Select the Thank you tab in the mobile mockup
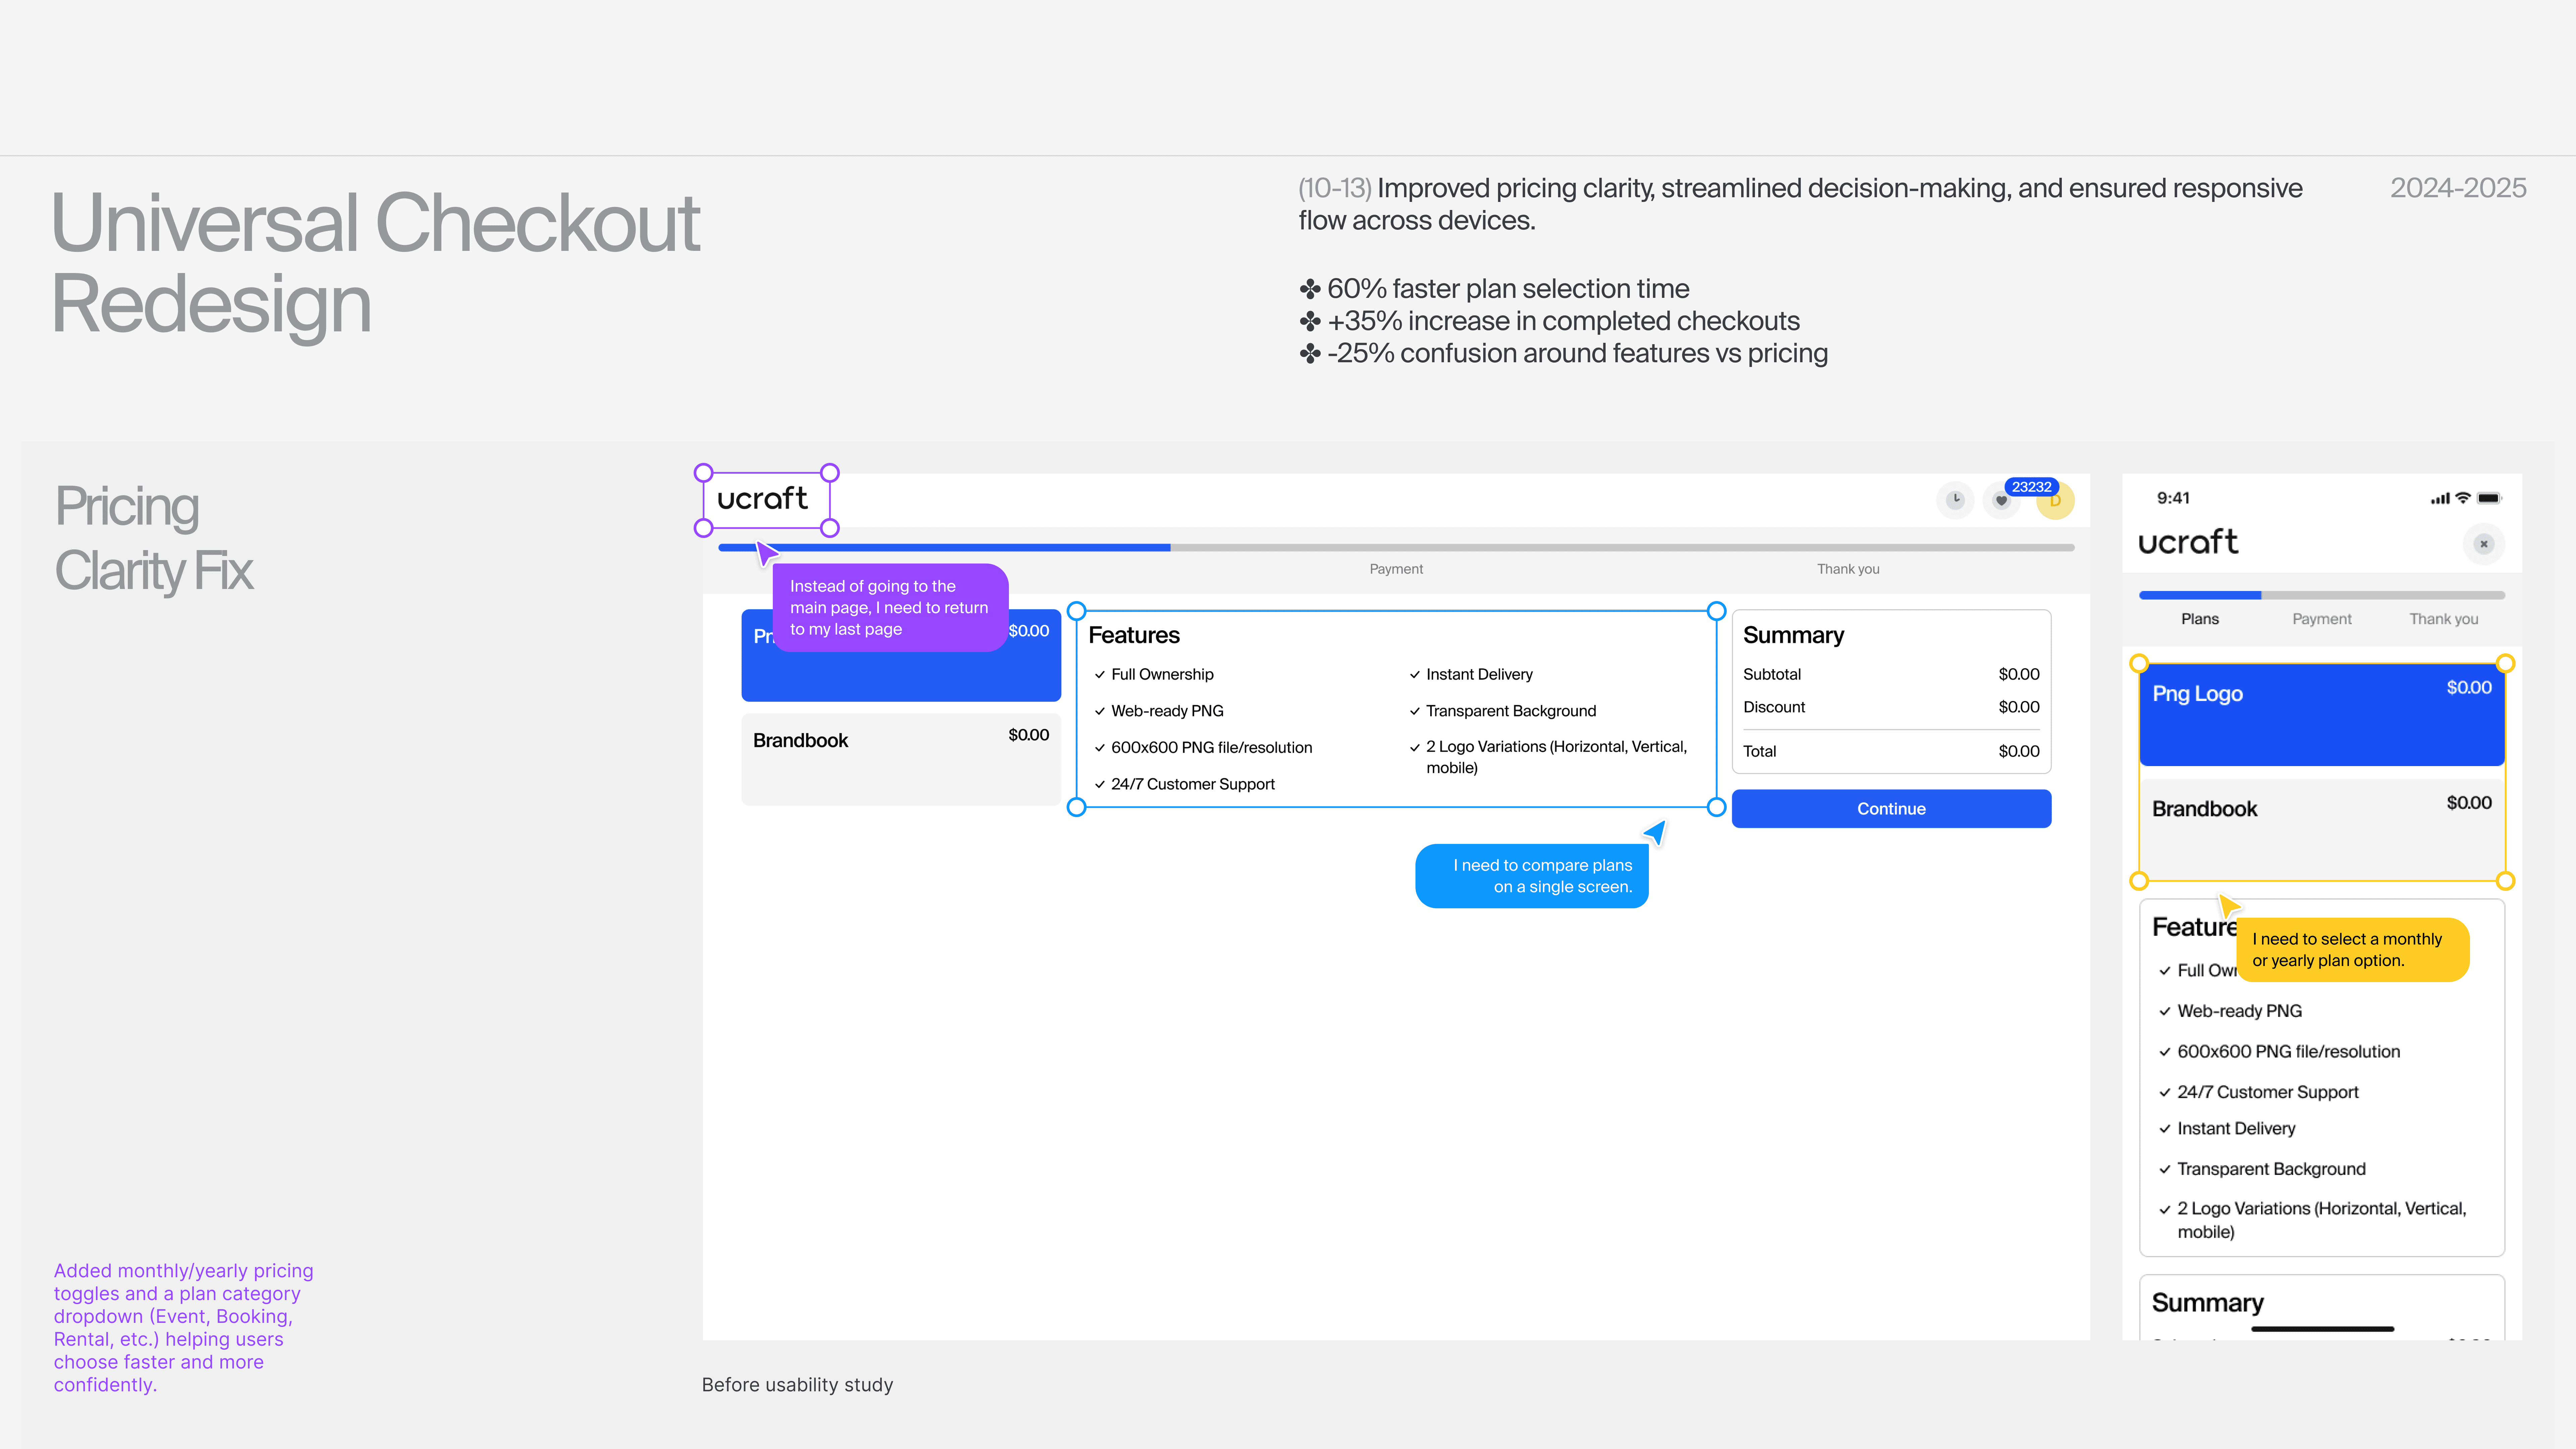 click(2444, 619)
